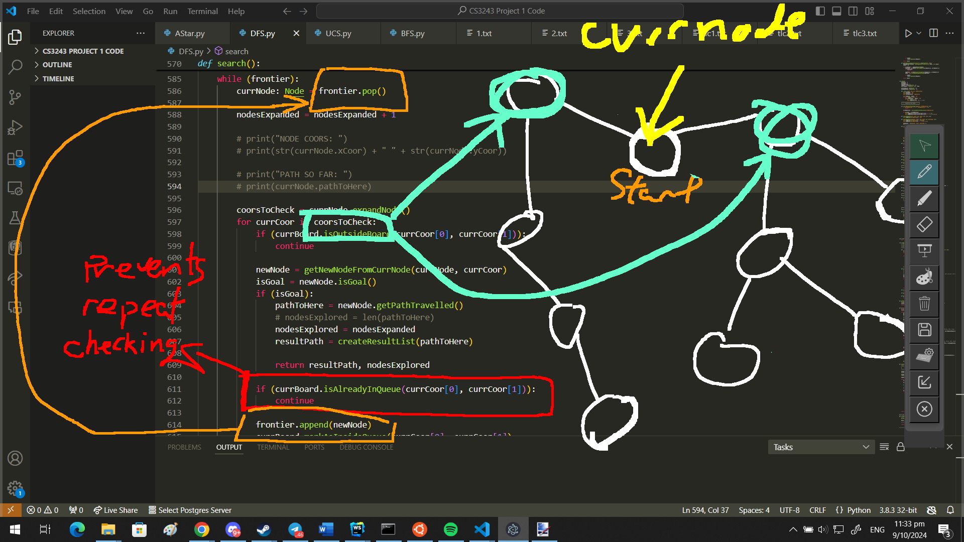The image size is (964, 542).
Task: Change language mode from Python
Action: (859, 510)
